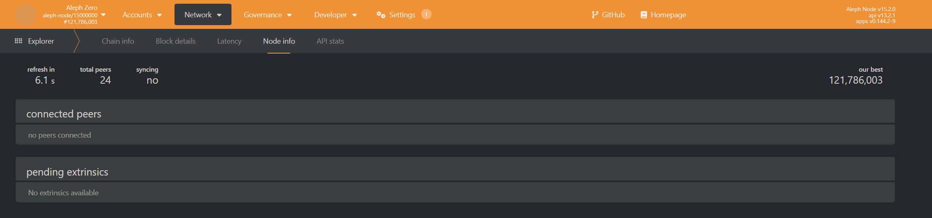Image resolution: width=932 pixels, height=218 pixels.
Task: Expand the Network dropdown arrow
Action: pos(219,15)
